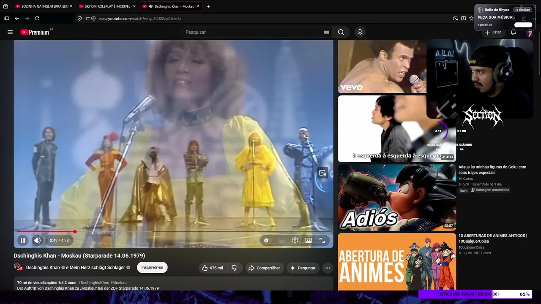
Task: Open Mein Herz schlägt Schlager channel link
Action: coord(98,268)
